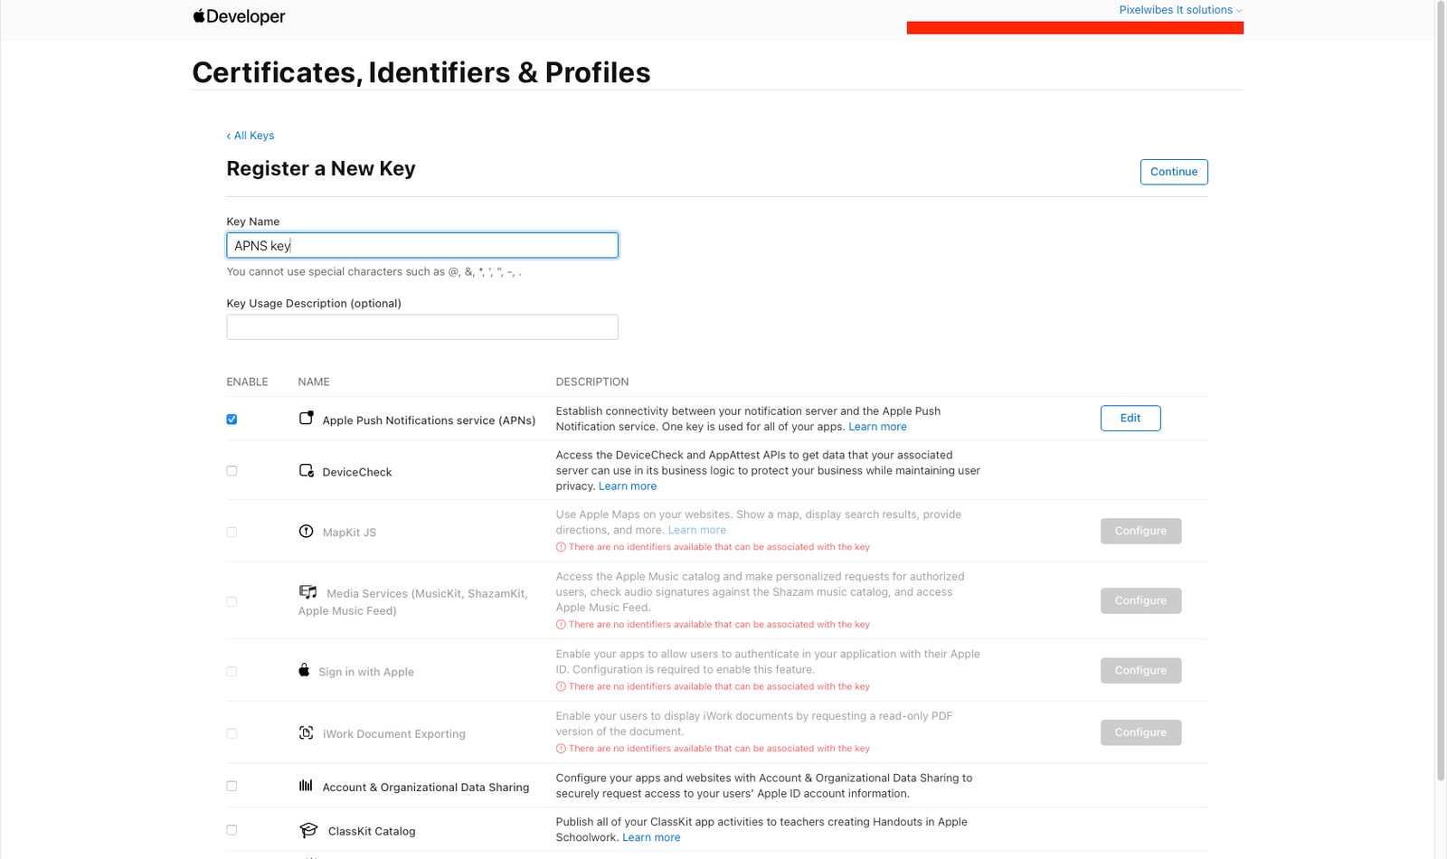Image resolution: width=1447 pixels, height=859 pixels.
Task: Click the Apple Push Notifications service icon
Action: click(307, 418)
